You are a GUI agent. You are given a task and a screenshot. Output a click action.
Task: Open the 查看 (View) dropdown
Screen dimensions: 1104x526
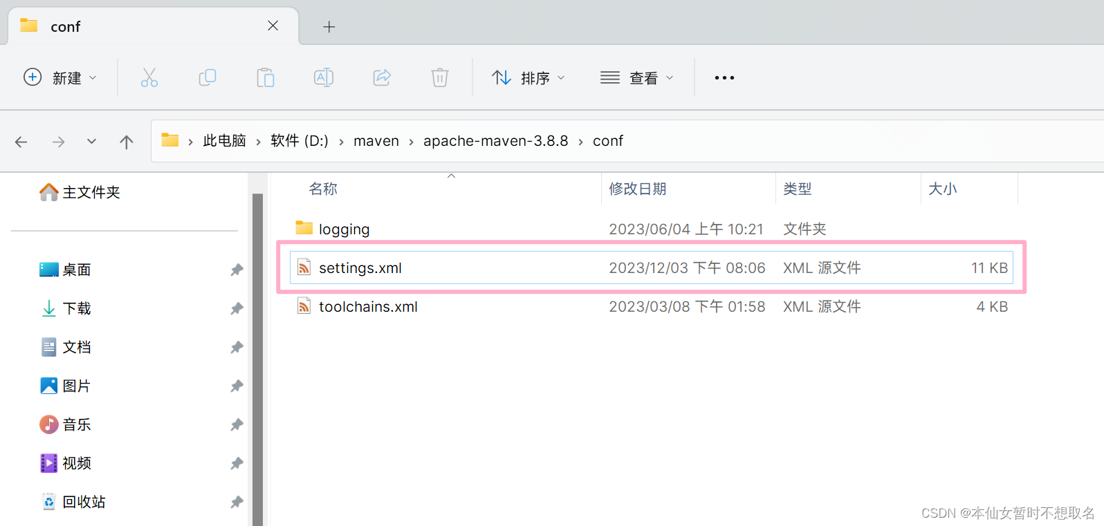pos(636,77)
